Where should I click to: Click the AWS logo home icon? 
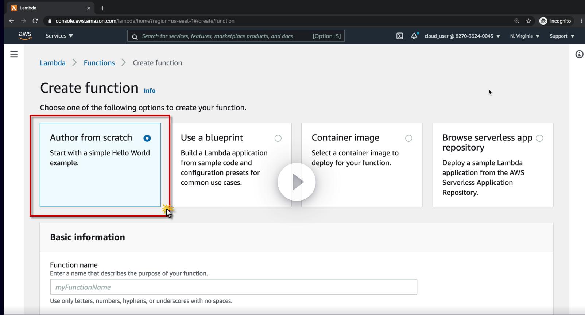(x=25, y=36)
